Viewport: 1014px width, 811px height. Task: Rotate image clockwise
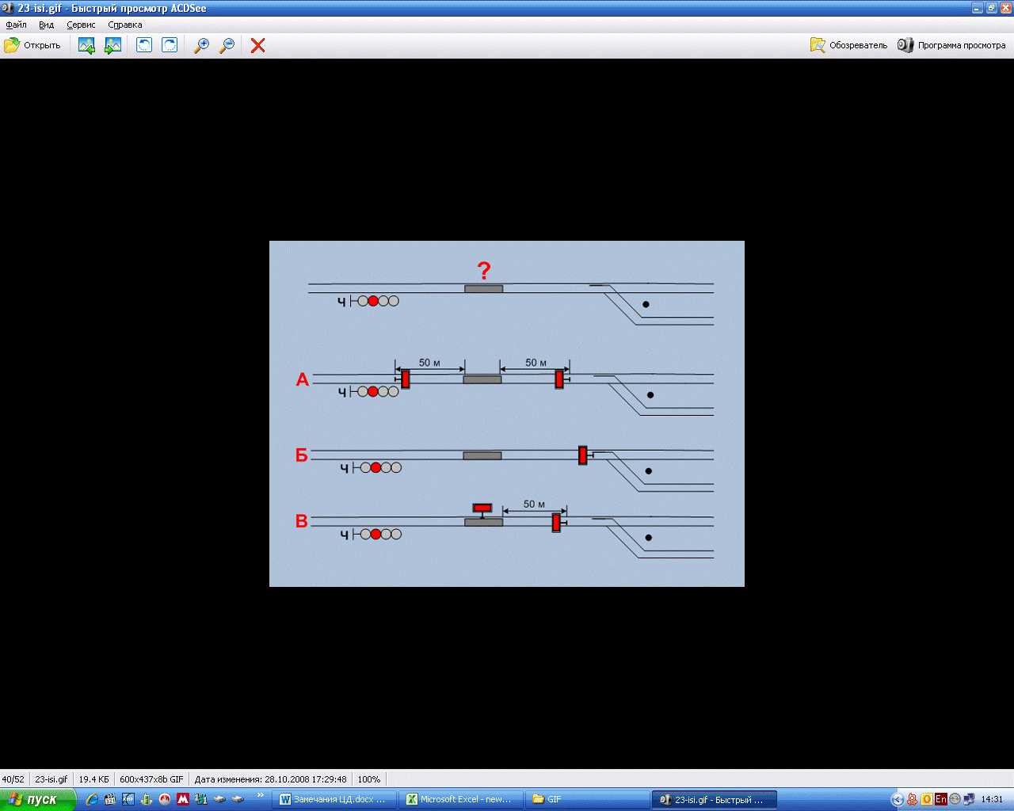click(170, 45)
